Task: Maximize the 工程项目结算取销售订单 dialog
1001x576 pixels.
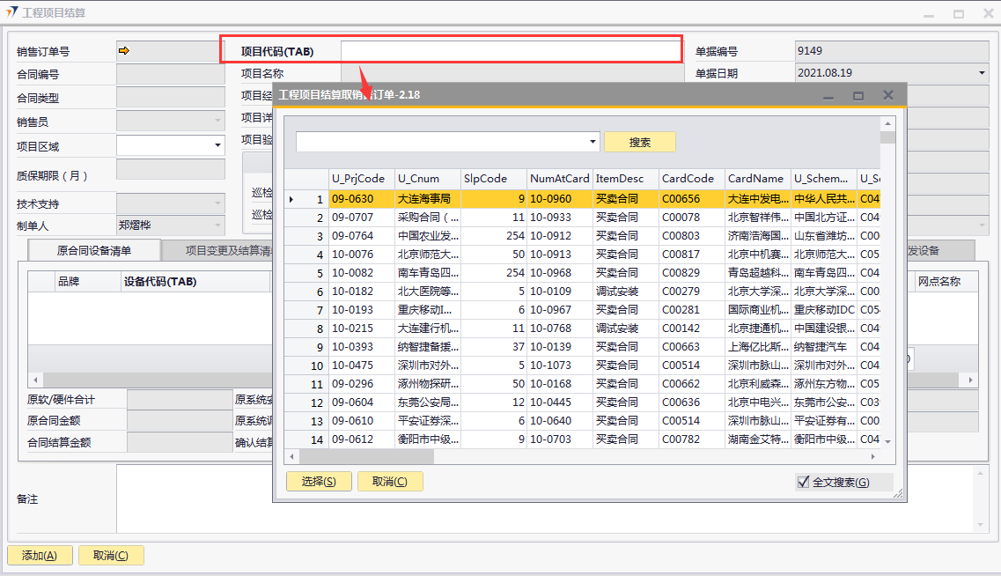Action: pyautogui.click(x=858, y=95)
